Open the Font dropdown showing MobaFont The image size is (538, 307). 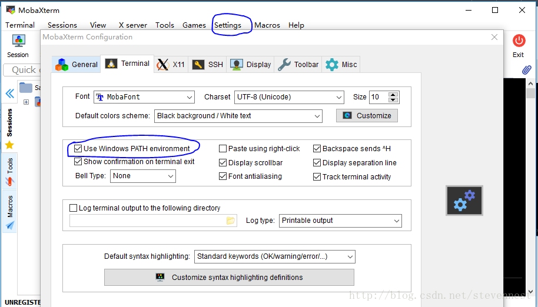(x=144, y=97)
